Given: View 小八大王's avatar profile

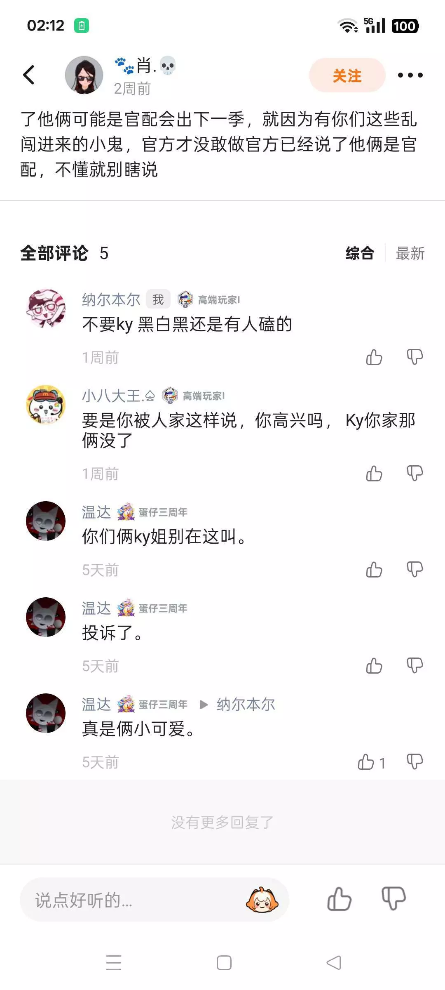Looking at the screenshot, I should point(46,405).
